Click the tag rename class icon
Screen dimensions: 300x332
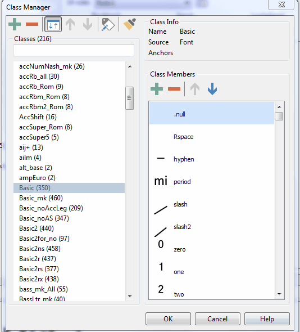click(x=108, y=24)
